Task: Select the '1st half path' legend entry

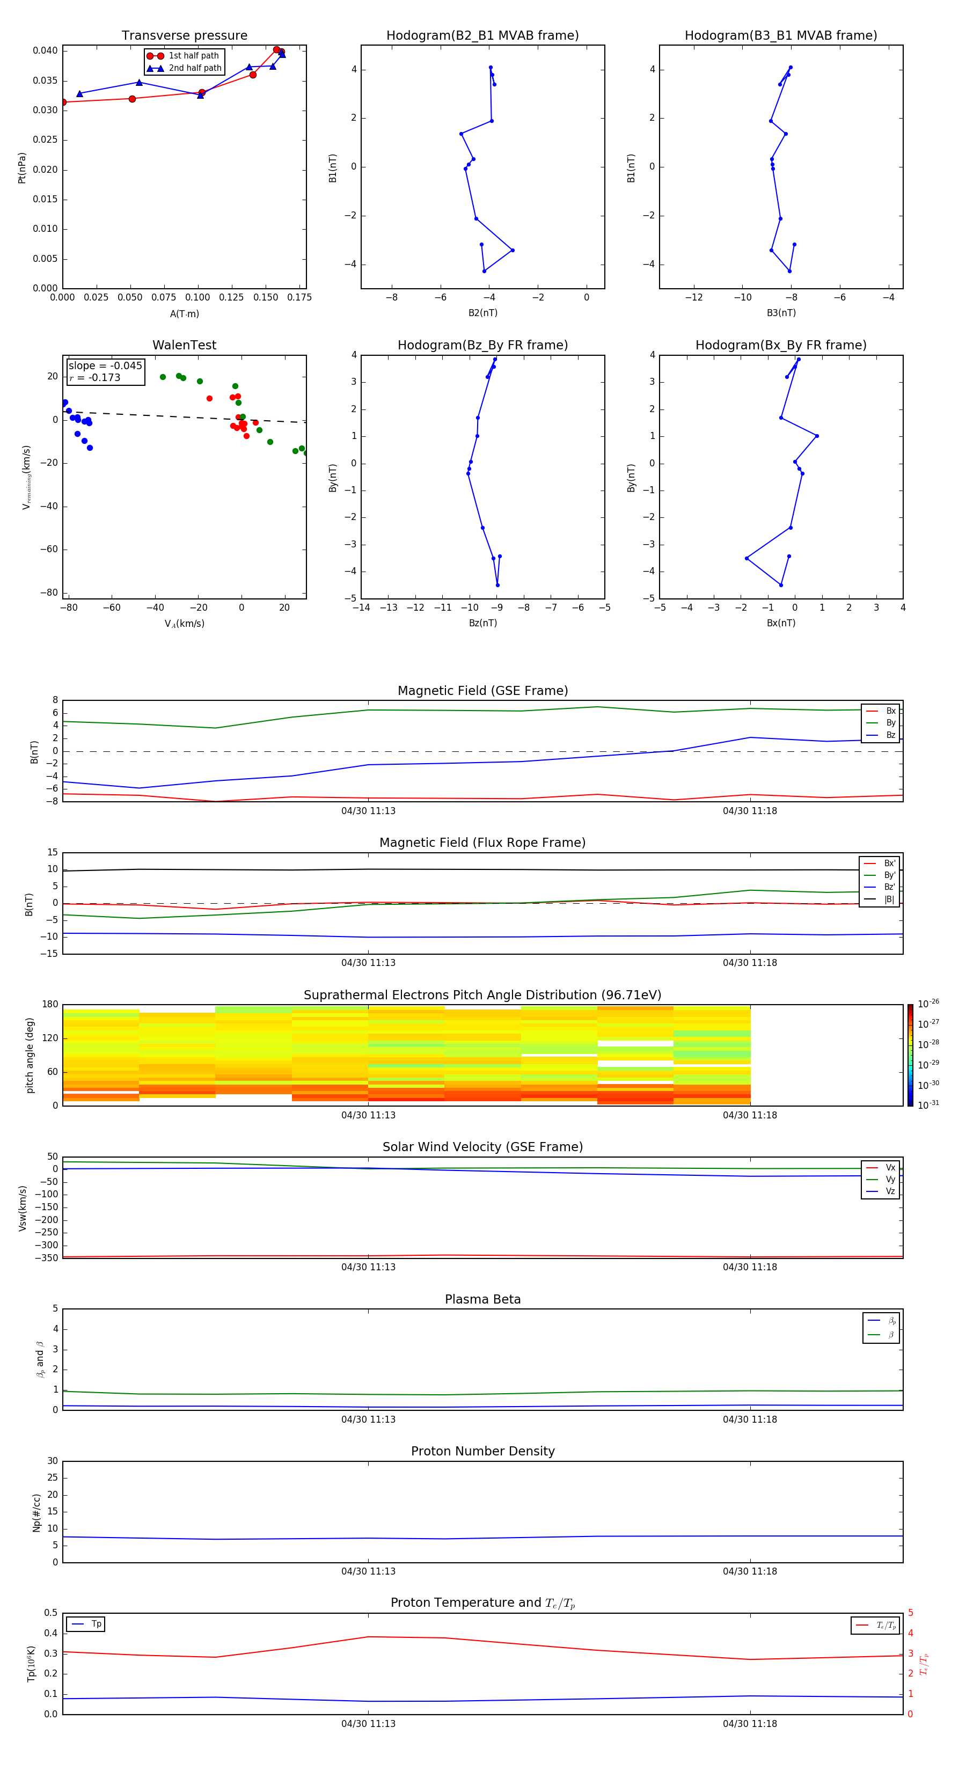Action: pyautogui.click(x=184, y=56)
